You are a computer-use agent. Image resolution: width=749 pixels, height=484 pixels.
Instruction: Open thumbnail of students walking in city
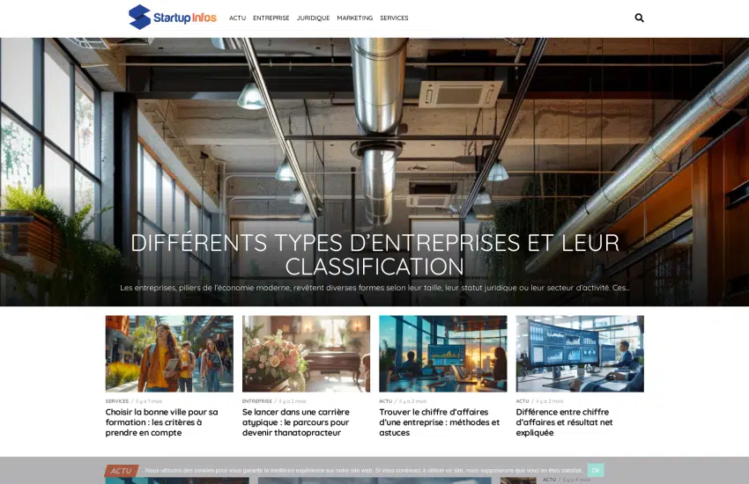click(169, 354)
